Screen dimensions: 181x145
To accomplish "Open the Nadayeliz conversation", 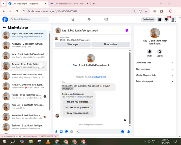I will pos(24,45).
